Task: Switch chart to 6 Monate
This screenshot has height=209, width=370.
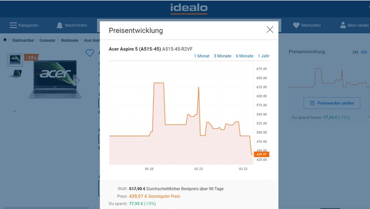Action: [x=244, y=56]
